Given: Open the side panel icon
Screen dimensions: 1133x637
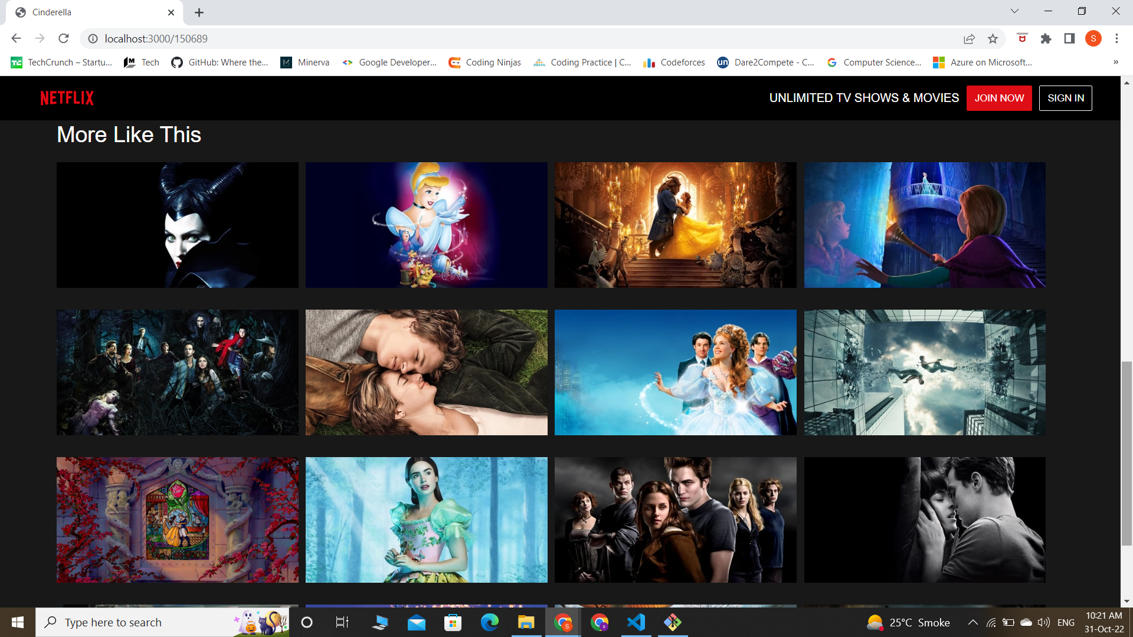Looking at the screenshot, I should pyautogui.click(x=1069, y=38).
